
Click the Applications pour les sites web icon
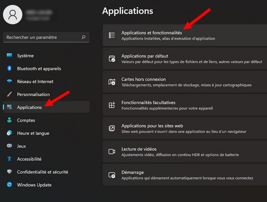click(x=112, y=128)
